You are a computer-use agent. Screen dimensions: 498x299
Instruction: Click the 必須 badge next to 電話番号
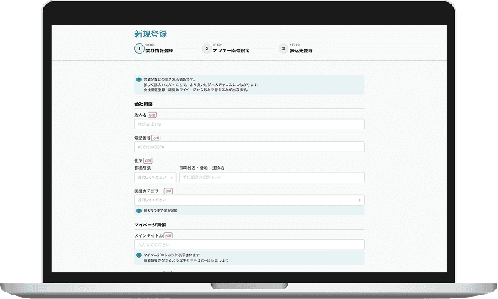click(x=156, y=138)
